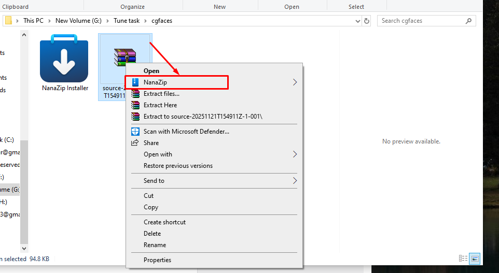Image resolution: width=499 pixels, height=273 pixels.
Task: Open the NanaZip submenu
Action: pos(214,82)
